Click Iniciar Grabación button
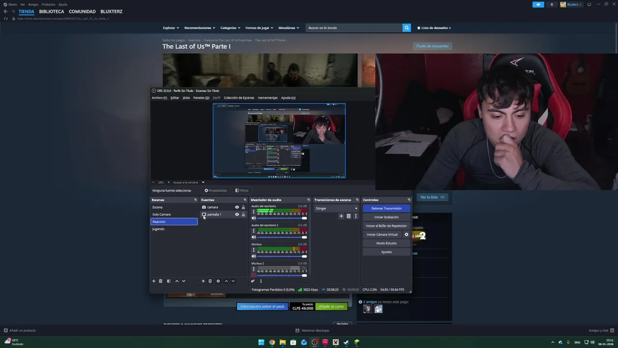 [386, 217]
